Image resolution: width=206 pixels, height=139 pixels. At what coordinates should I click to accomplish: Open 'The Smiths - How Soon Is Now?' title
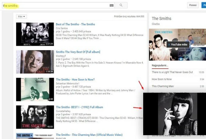[x=75, y=80]
